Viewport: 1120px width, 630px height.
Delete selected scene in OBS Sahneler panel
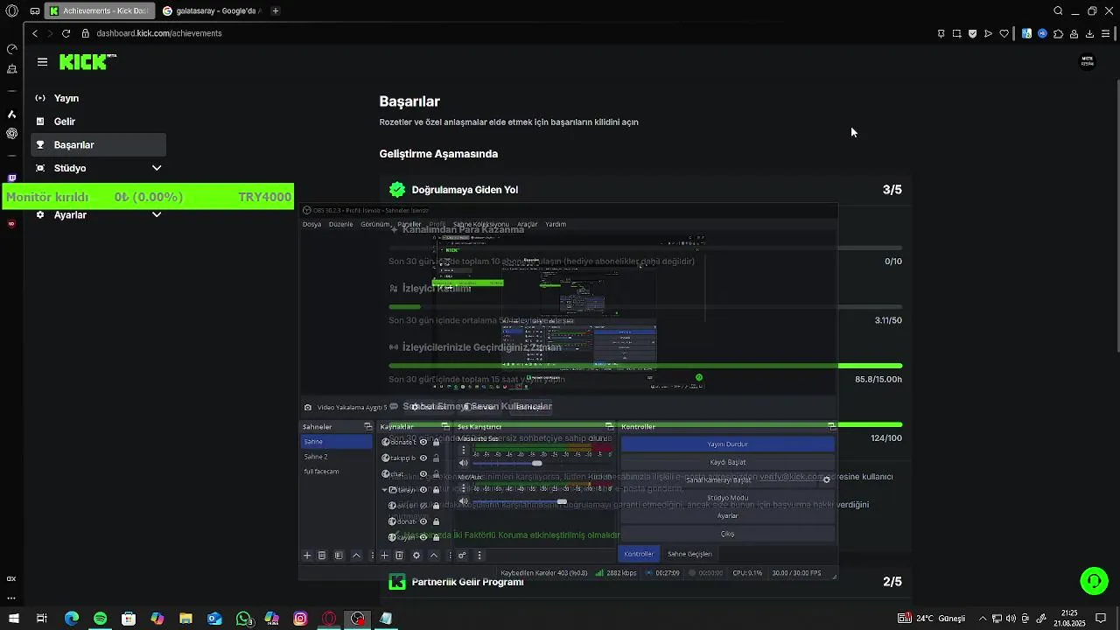[x=322, y=556]
